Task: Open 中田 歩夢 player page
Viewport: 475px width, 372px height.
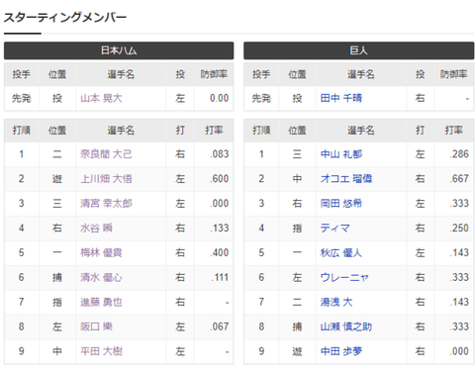Action: click(341, 351)
